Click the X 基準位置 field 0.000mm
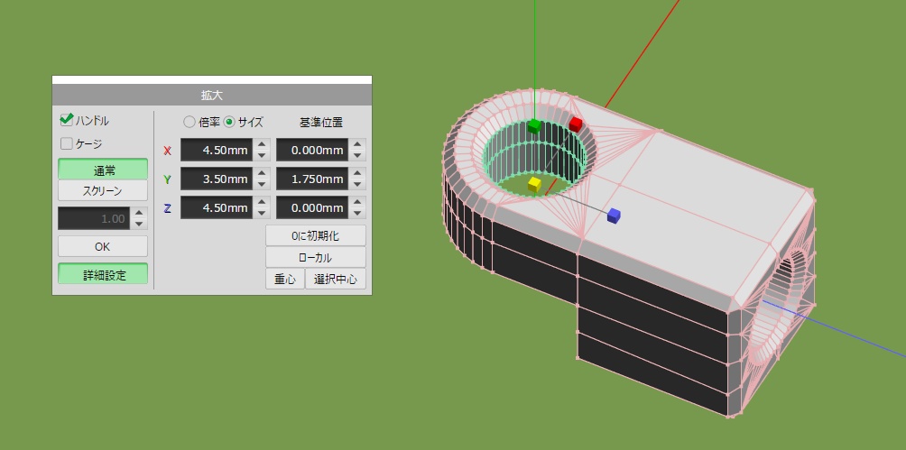The width and height of the screenshot is (906, 450). (312, 151)
